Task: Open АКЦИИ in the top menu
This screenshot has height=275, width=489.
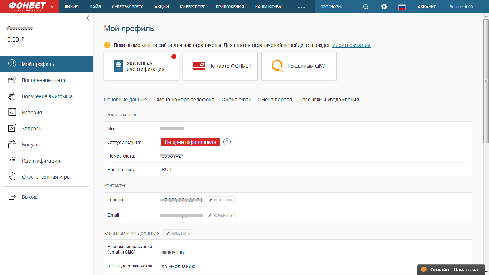Action: coord(162,7)
